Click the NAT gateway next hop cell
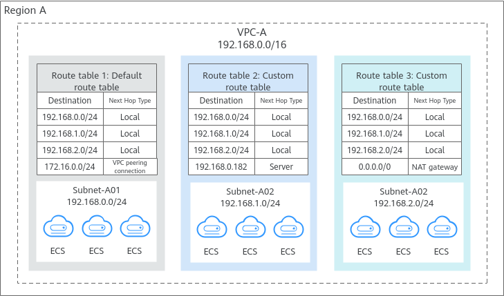 pyautogui.click(x=434, y=167)
